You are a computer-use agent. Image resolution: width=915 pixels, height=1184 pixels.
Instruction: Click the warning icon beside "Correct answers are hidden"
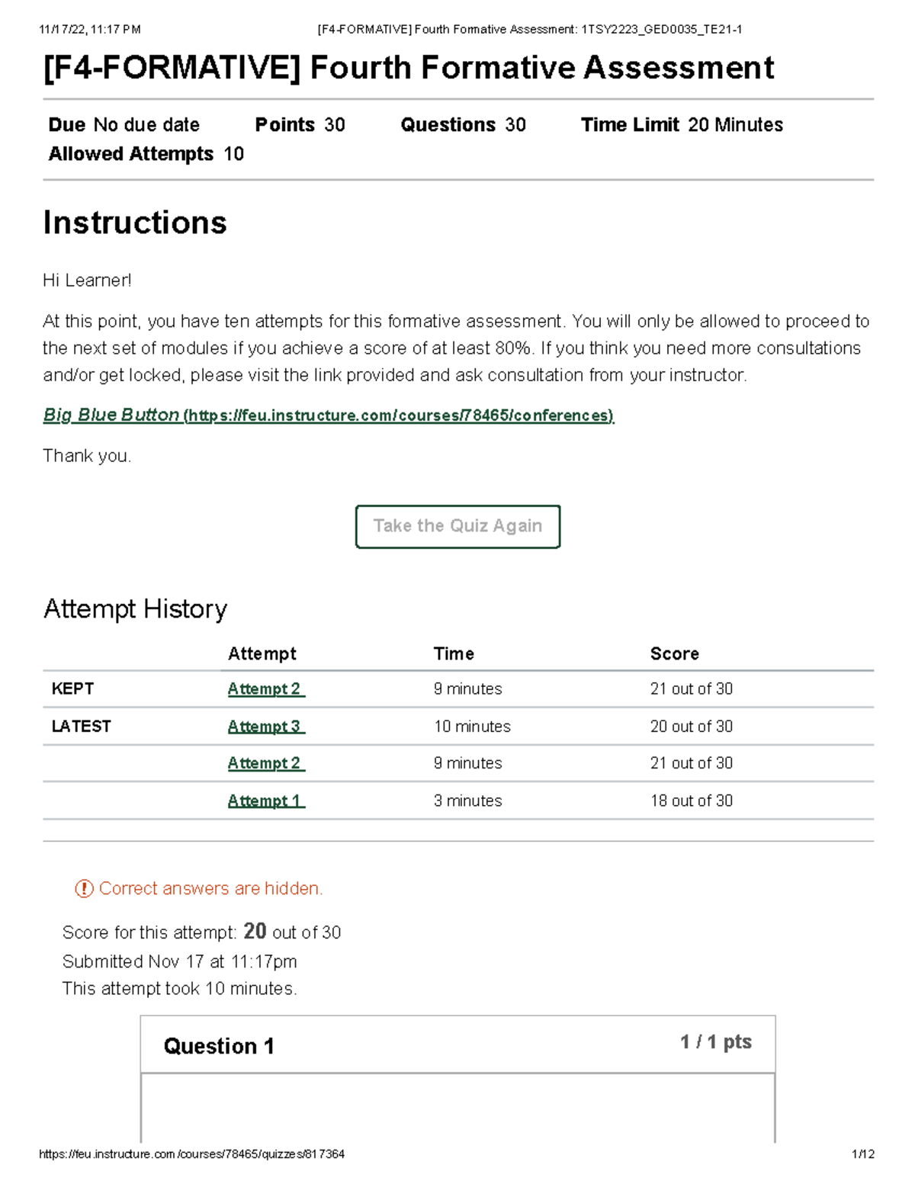pyautogui.click(x=84, y=888)
